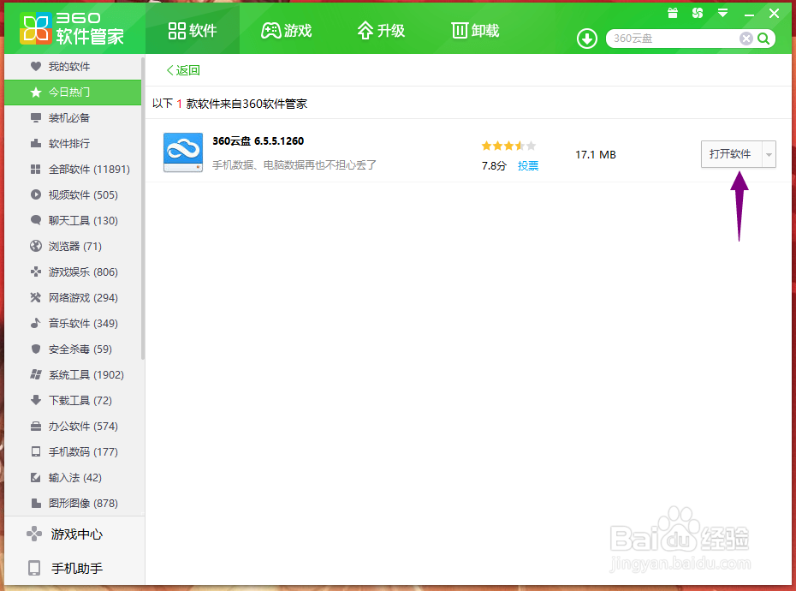The width and height of the screenshot is (796, 591).
Task: Open 手机助手 at sidebar bottom
Action: click(x=74, y=568)
